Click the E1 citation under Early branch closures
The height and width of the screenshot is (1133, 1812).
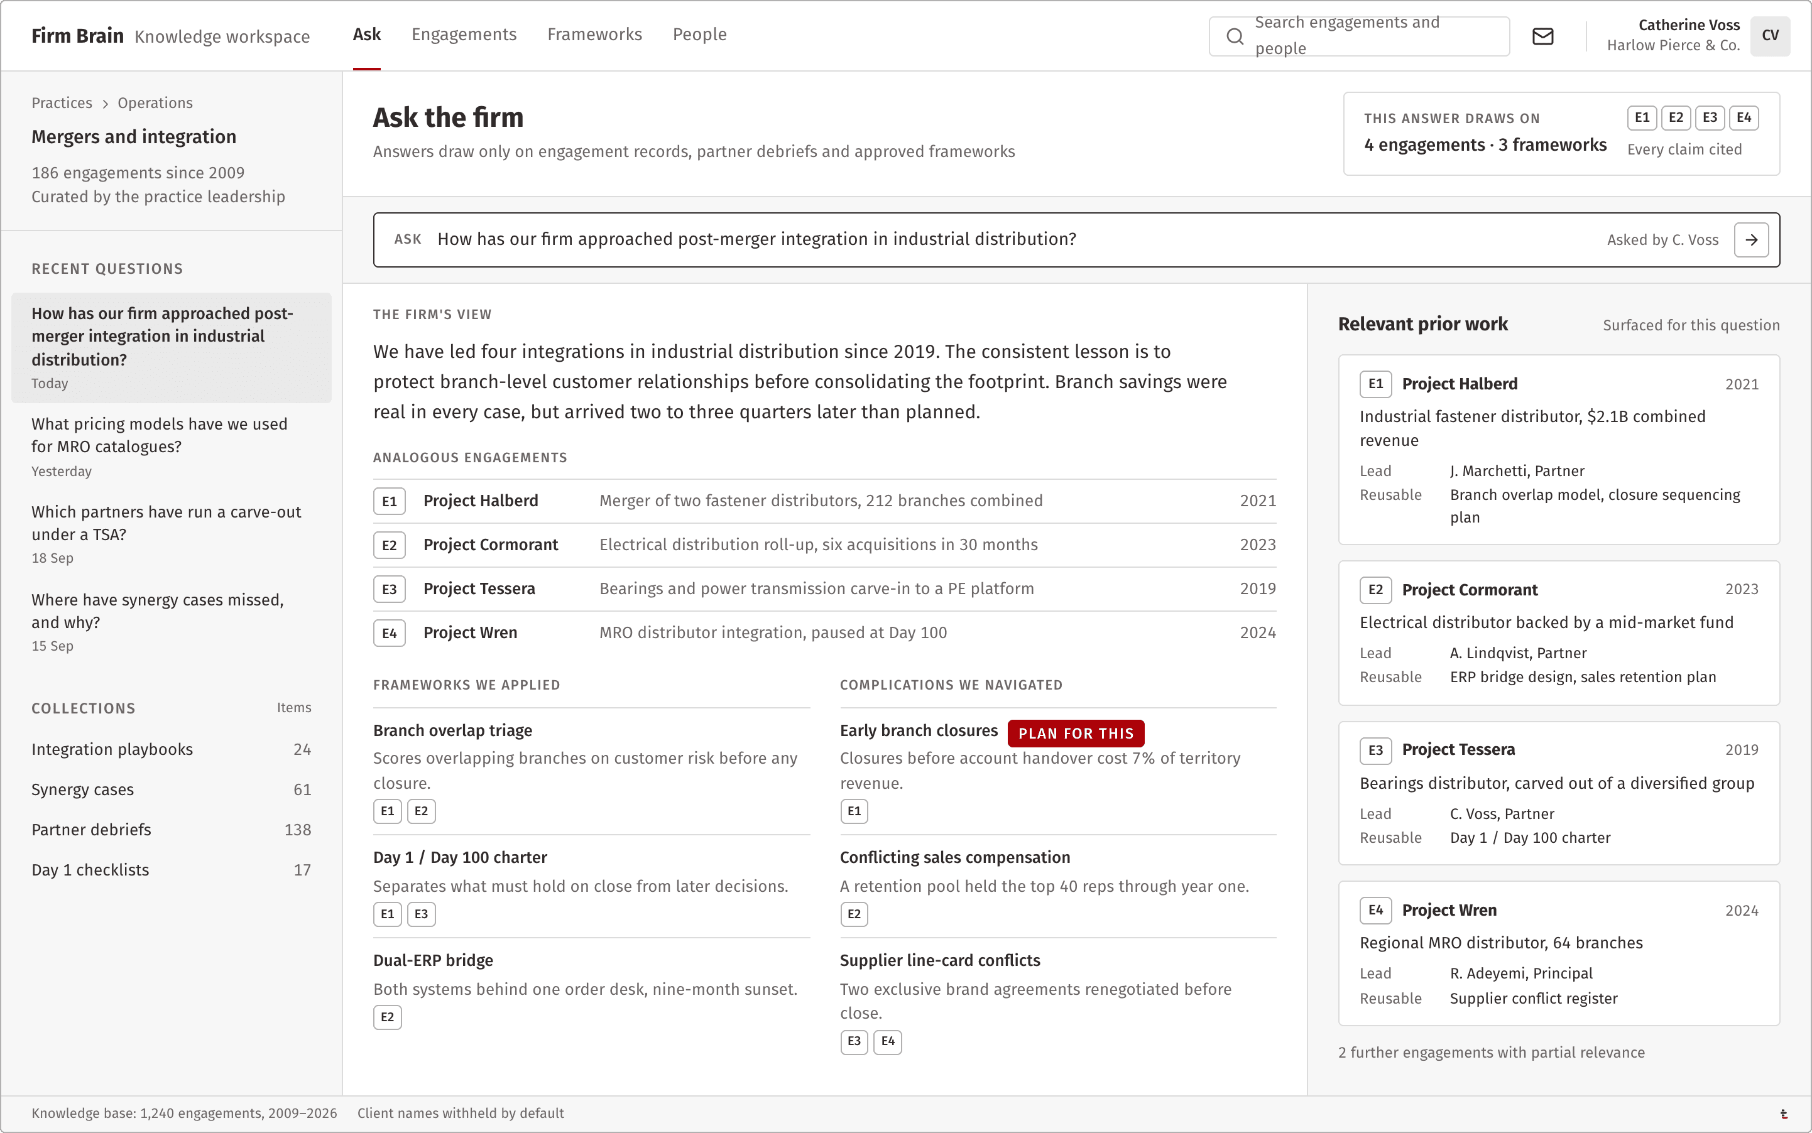pos(854,811)
